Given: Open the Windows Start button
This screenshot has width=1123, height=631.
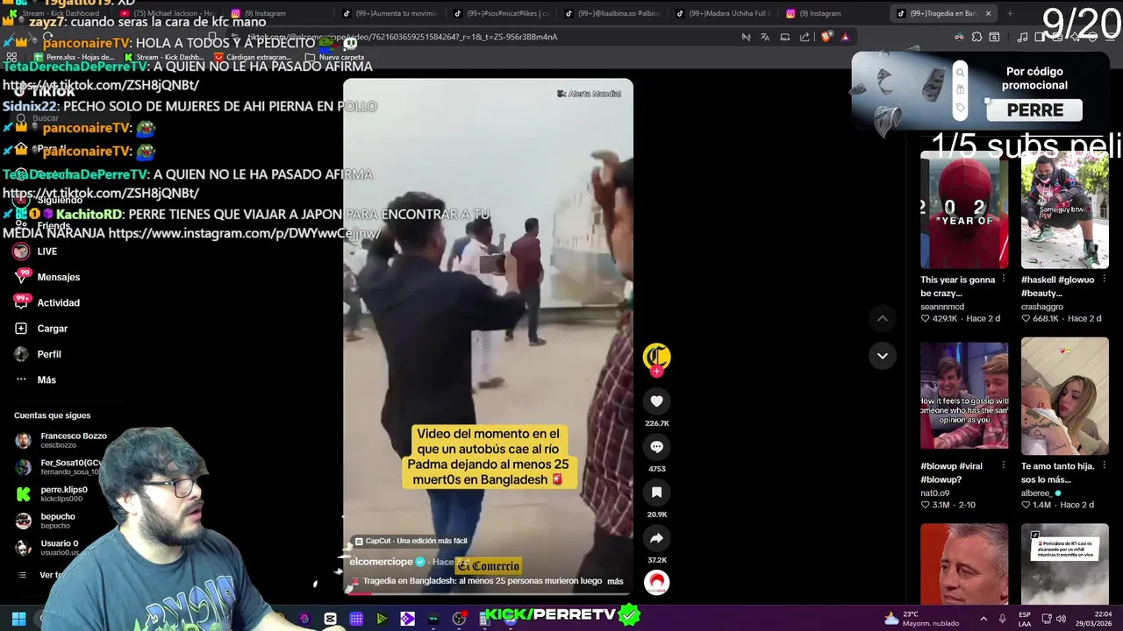Looking at the screenshot, I should point(18,619).
